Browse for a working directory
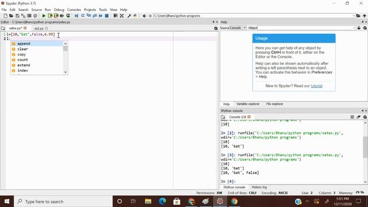The image size is (368, 207). click(358, 16)
